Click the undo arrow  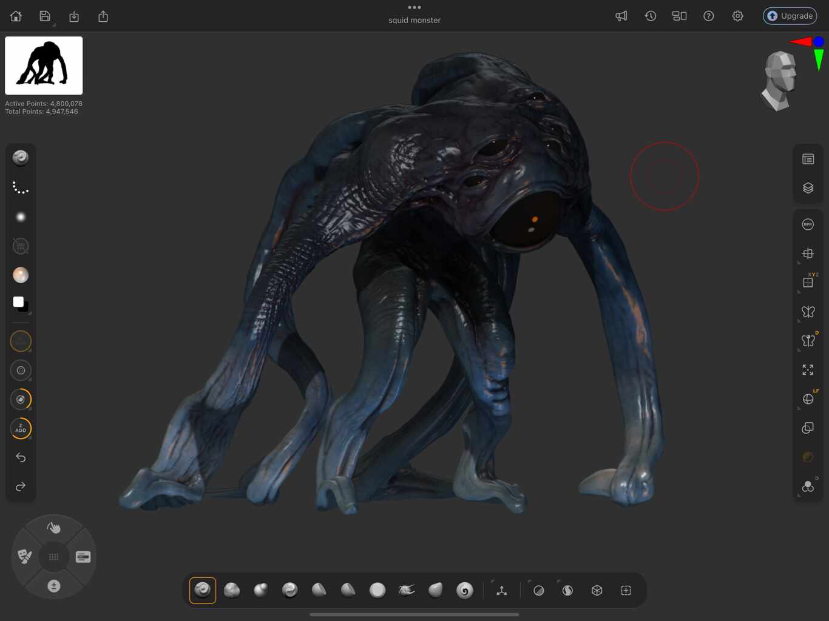[x=21, y=457]
